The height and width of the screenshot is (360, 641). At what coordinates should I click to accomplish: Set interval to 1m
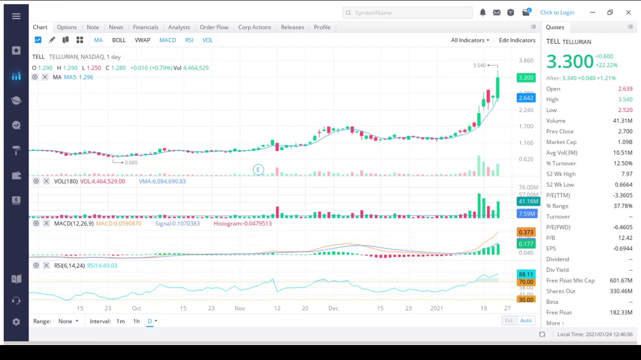pyautogui.click(x=120, y=321)
